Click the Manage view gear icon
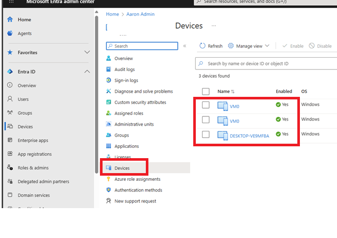 (231, 46)
